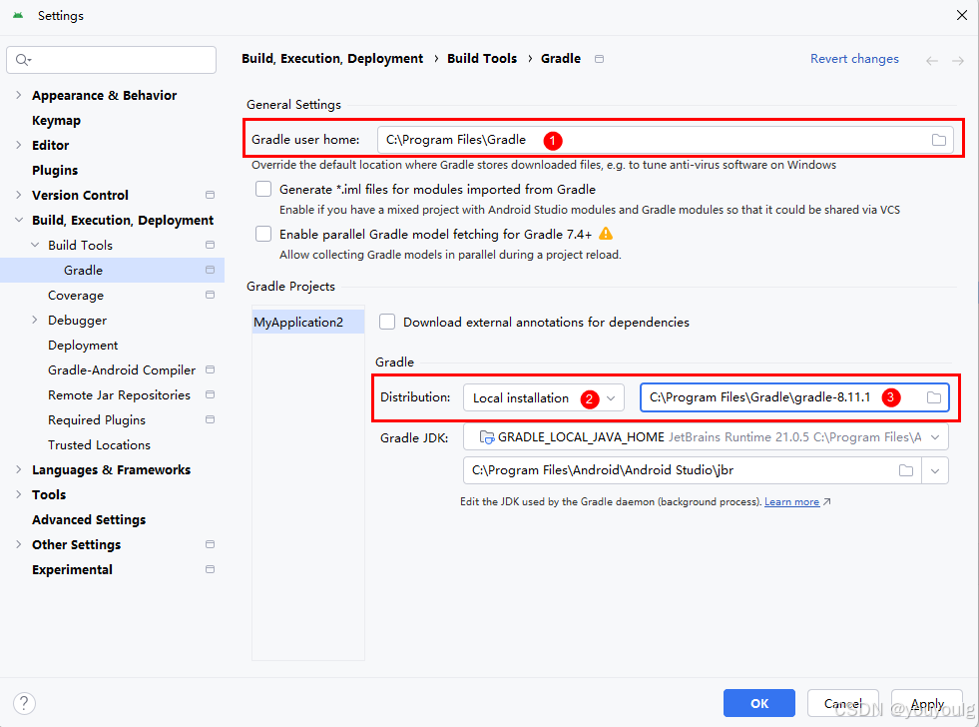Navigate back with left arrow
The image size is (979, 727).
click(931, 61)
